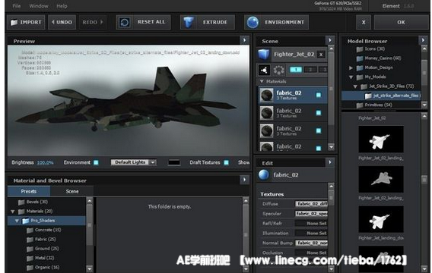This screenshot has height=273, width=432.
Task: Select the jet_strike_alternate_files folder
Action: click(x=381, y=96)
